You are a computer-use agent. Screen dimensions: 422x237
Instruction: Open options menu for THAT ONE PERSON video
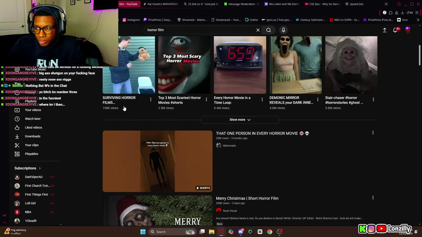pyautogui.click(x=373, y=133)
